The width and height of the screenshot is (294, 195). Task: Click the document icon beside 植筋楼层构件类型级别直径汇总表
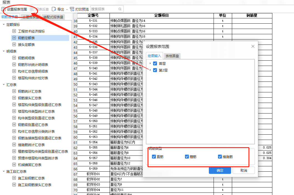(x=14, y=151)
